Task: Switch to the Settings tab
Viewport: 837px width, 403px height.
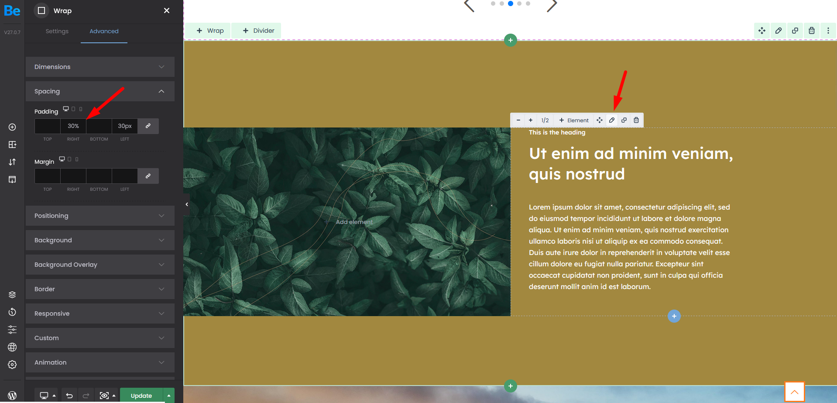Action: pos(57,31)
